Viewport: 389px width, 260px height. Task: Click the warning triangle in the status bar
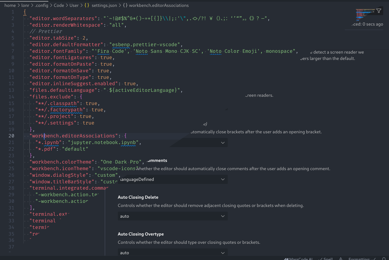tap(341, 259)
